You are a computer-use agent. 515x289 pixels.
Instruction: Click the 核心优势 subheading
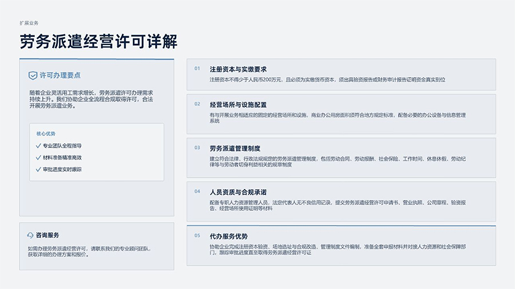[x=46, y=134]
